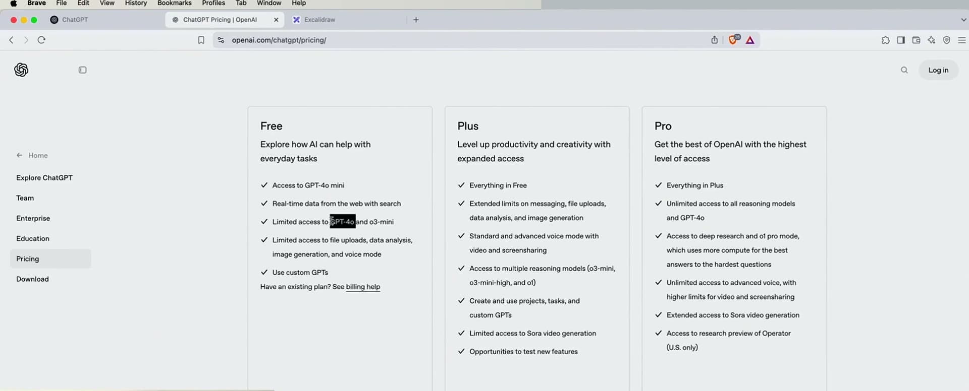Click 'Limited access to Sora video generation'
The width and height of the screenshot is (969, 391).
533,334
